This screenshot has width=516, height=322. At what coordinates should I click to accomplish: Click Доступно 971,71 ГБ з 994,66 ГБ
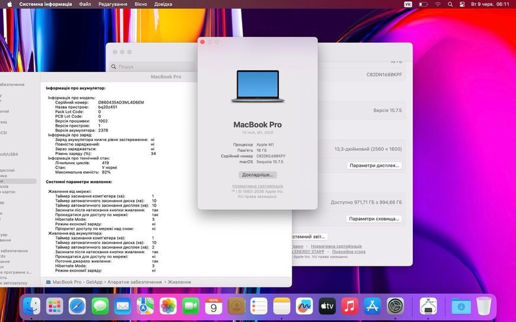[367, 202]
